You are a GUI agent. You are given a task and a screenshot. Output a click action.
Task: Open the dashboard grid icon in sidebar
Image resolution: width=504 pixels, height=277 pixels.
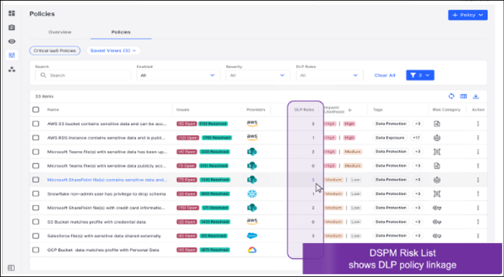[11, 13]
